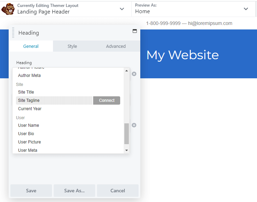Click the remove field connection icon
The width and height of the screenshot is (257, 202).
[x=134, y=74]
